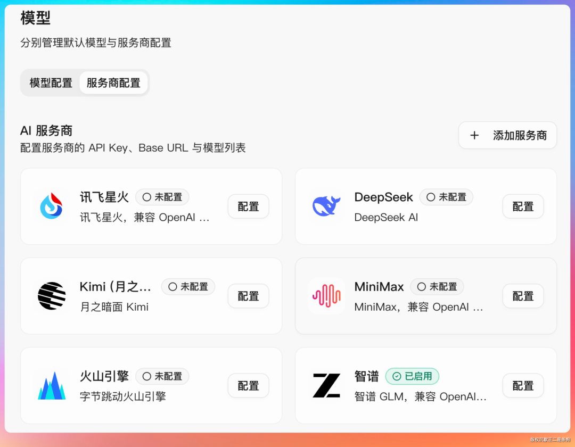Click the 火山引擎 mountain logo
Screen dimensions: 575x447
point(52,385)
